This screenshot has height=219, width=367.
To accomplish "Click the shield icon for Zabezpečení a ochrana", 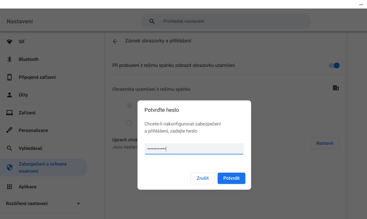I will [10, 167].
